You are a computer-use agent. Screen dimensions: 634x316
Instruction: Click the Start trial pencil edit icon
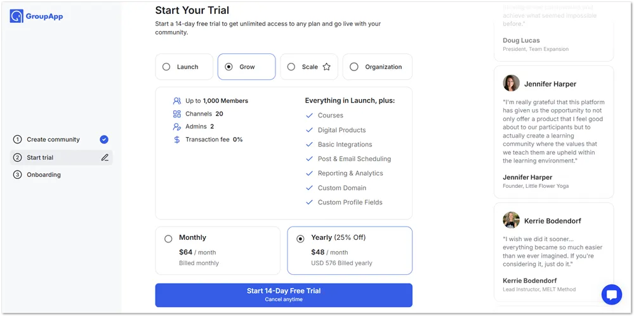point(105,157)
